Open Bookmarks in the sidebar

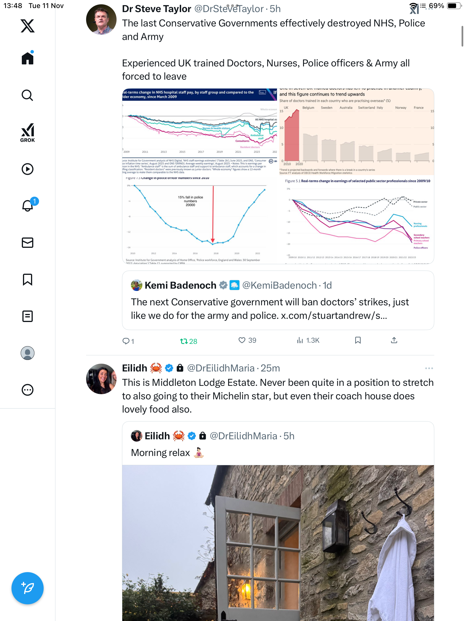click(28, 279)
